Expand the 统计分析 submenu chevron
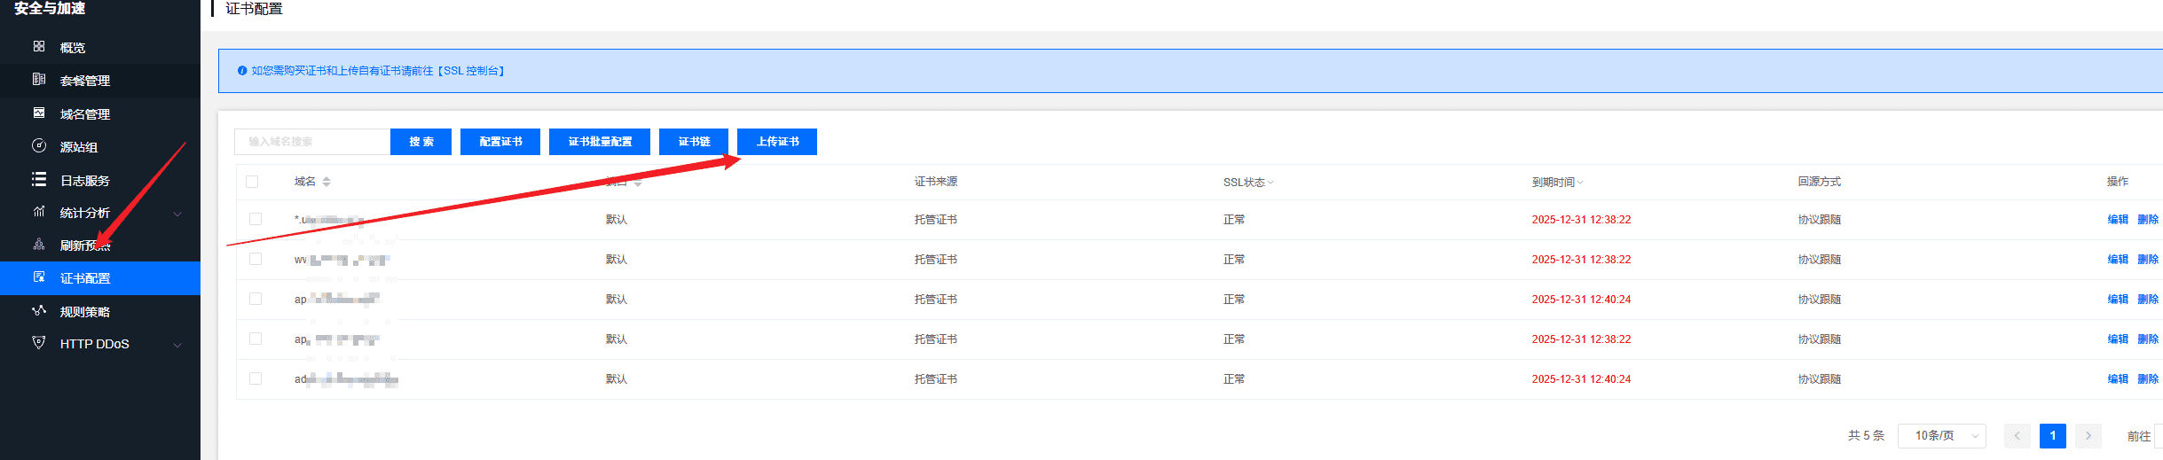The width and height of the screenshot is (2163, 460). point(177,214)
